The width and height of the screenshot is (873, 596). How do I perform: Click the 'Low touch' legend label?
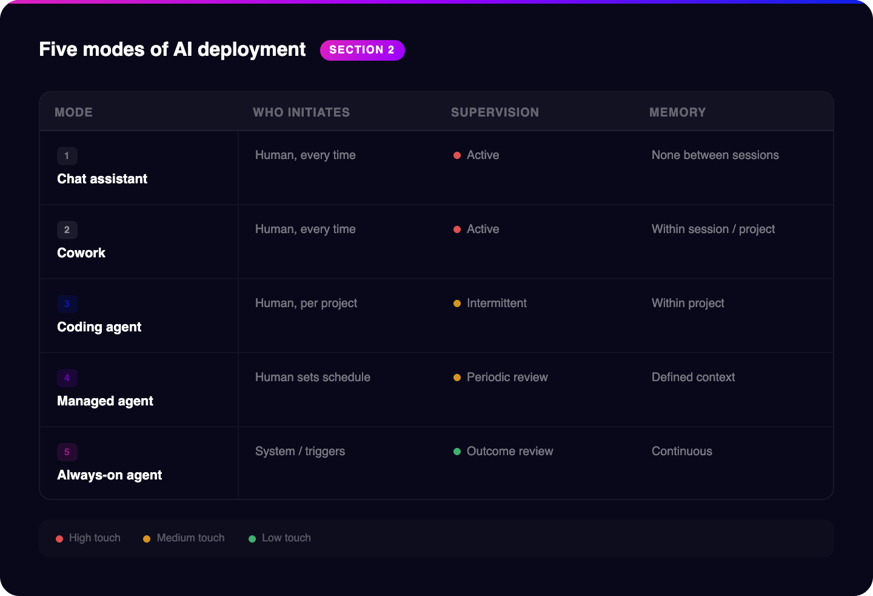[286, 538]
